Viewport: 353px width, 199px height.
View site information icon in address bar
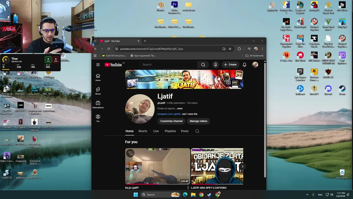(116, 49)
